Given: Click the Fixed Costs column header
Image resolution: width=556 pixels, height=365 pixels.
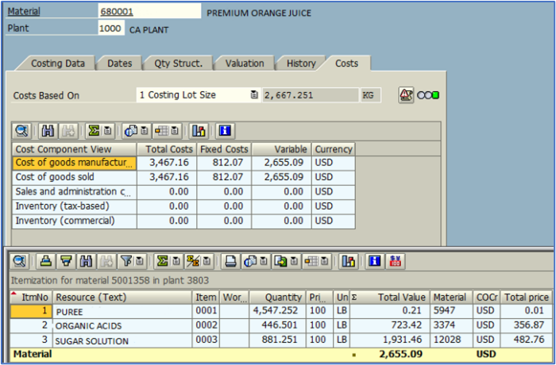Looking at the screenshot, I should [224, 149].
